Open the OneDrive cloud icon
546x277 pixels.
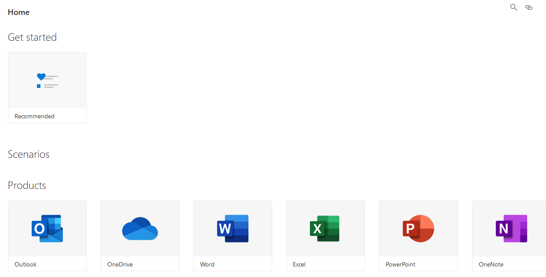coord(140,228)
